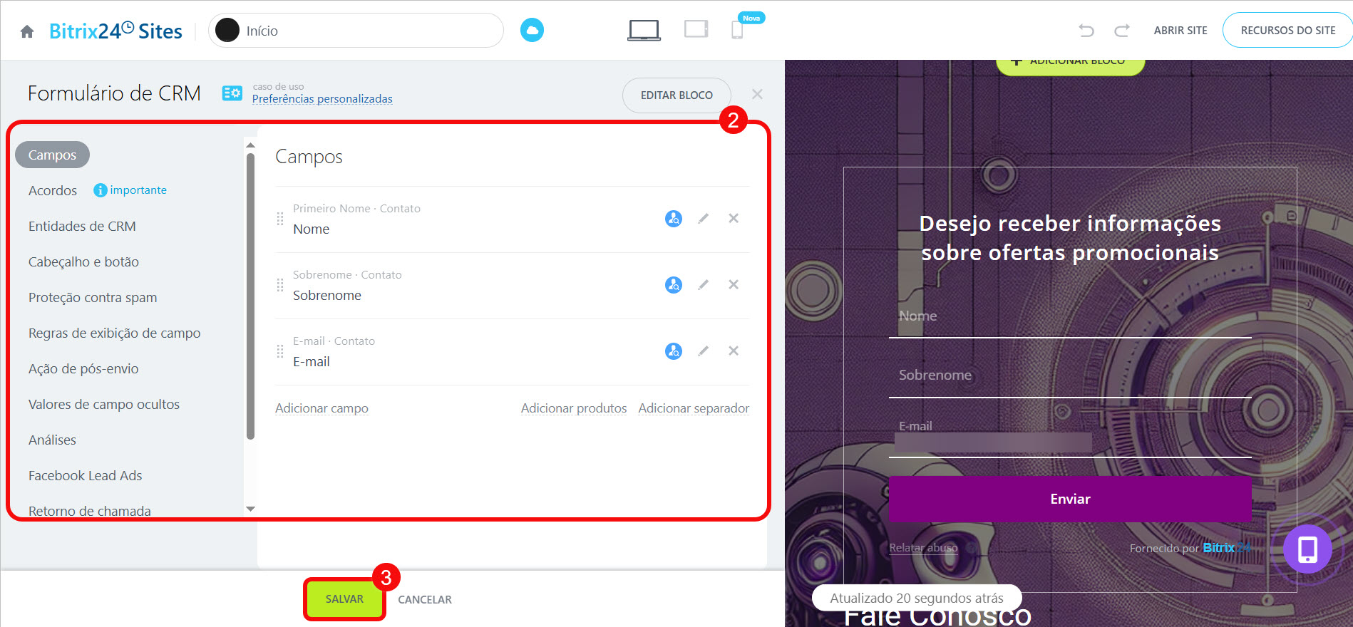
Task: Click the Adicionar campo link
Action: 321,408
